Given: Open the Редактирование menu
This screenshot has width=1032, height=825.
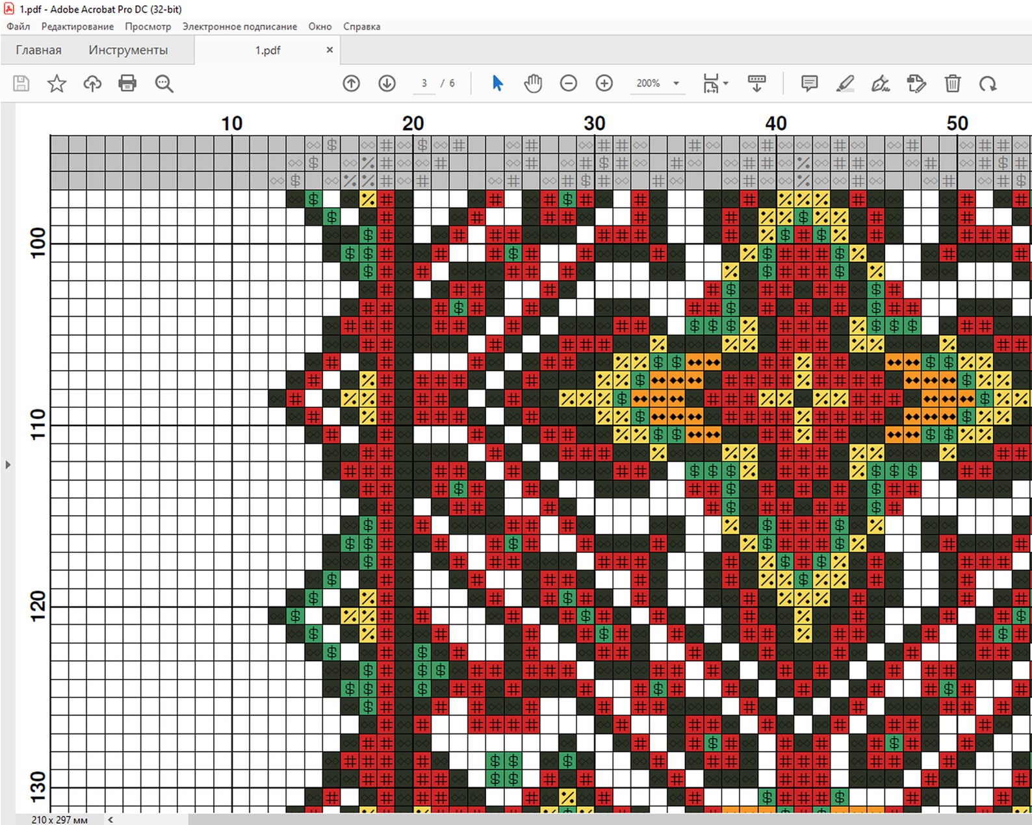Looking at the screenshot, I should 77,27.
